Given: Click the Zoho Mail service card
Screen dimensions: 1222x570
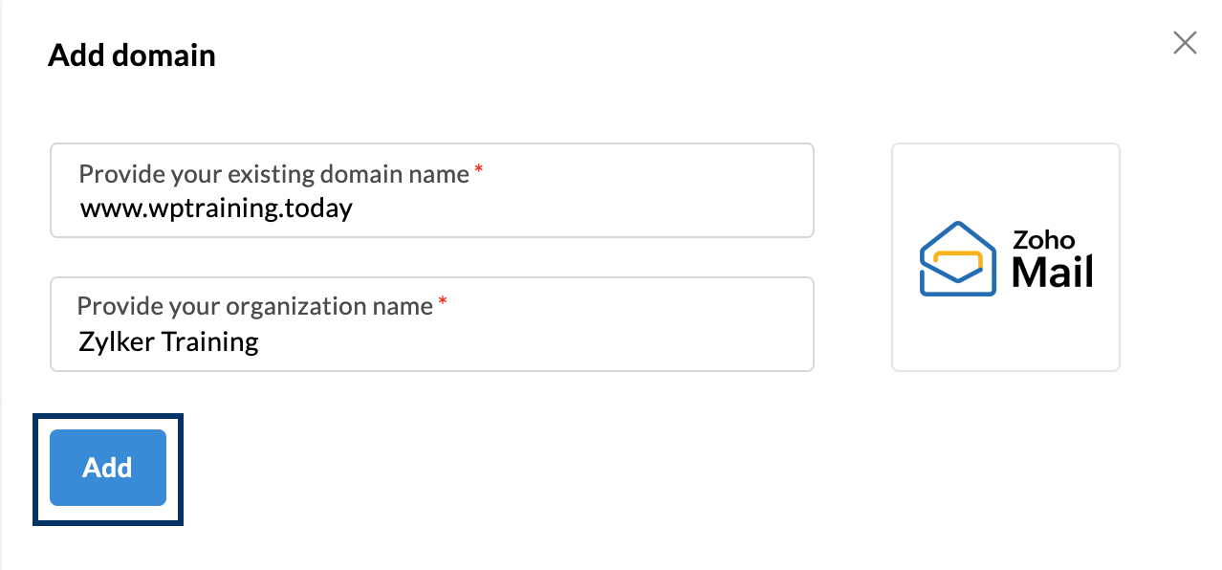Looking at the screenshot, I should pyautogui.click(x=1006, y=257).
